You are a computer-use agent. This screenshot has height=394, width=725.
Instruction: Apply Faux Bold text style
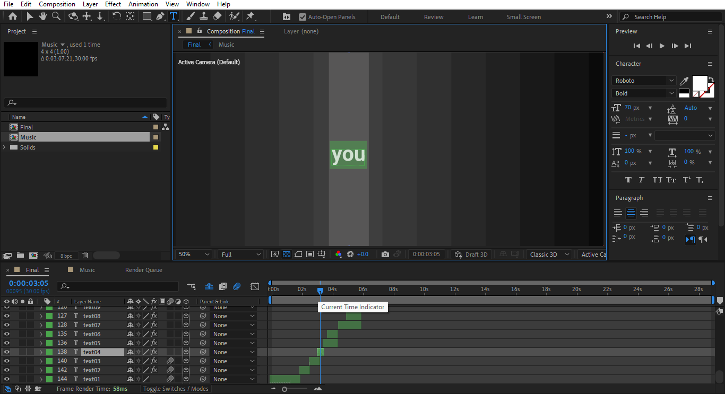628,180
